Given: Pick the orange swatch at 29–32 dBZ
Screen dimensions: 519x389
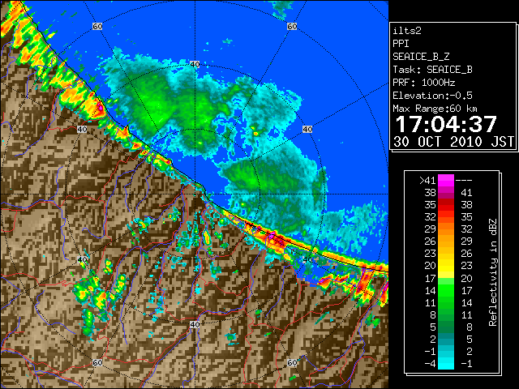Looking at the screenshot, I should [446, 229].
